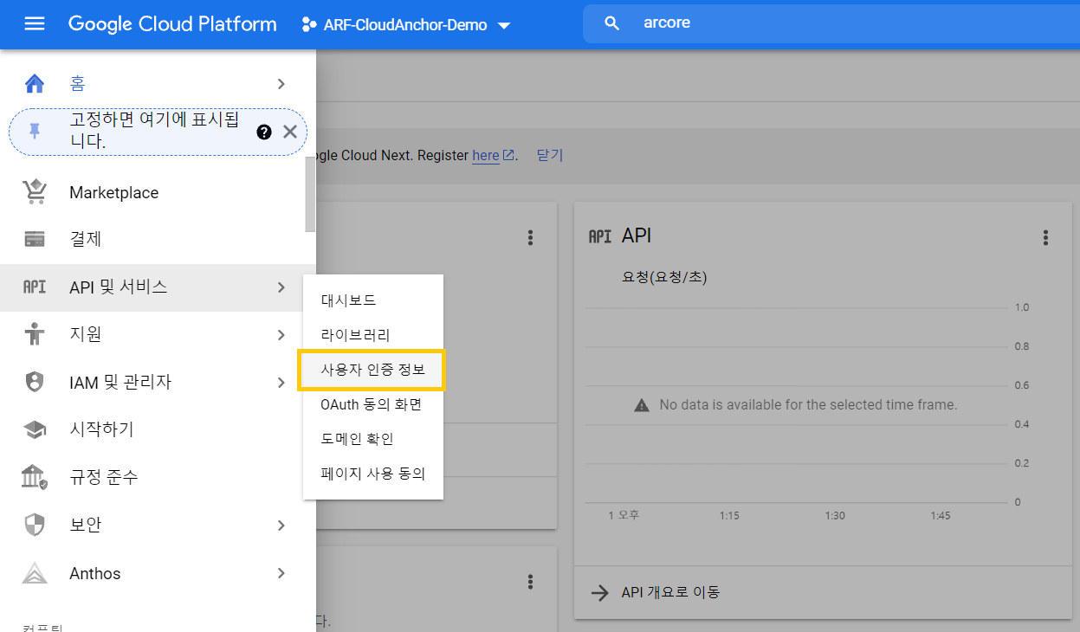This screenshot has height=632, width=1080.
Task: Click the external link icon after 'here'
Action: pos(509,155)
